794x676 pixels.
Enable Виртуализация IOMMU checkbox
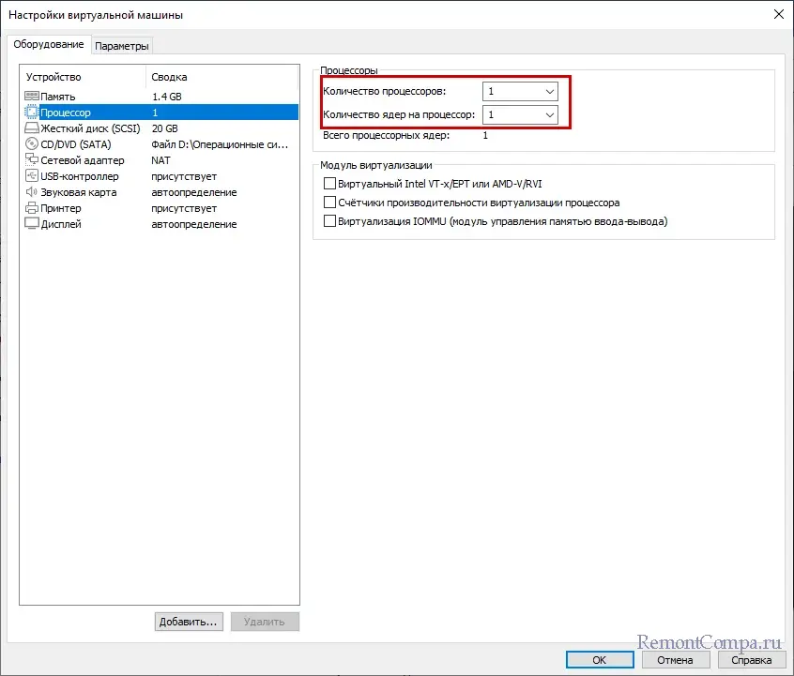[x=329, y=221]
